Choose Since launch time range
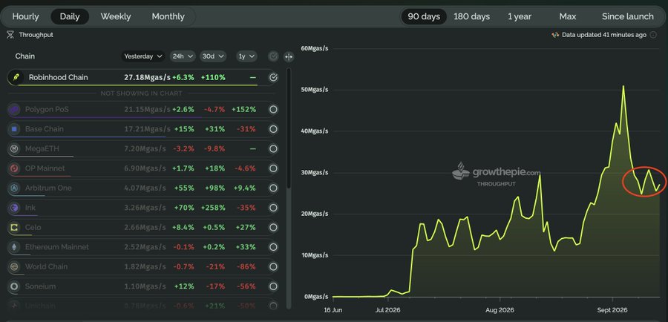 tap(627, 16)
